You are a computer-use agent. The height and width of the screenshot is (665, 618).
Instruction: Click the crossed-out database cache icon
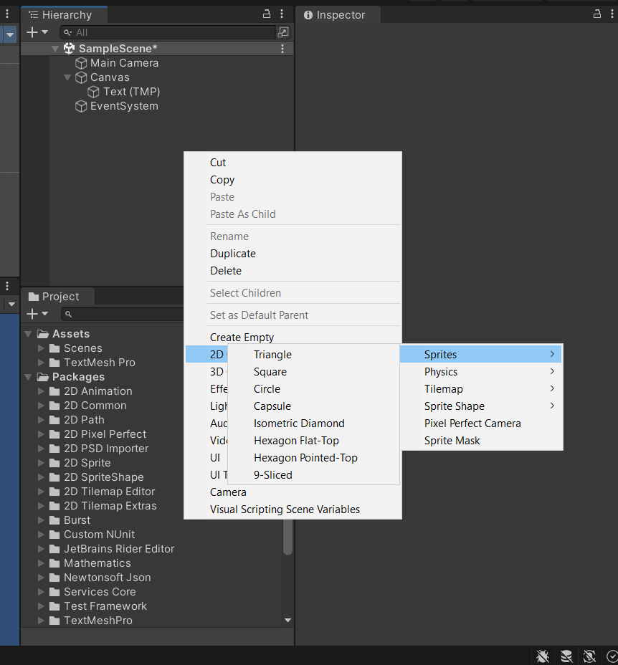click(x=566, y=656)
